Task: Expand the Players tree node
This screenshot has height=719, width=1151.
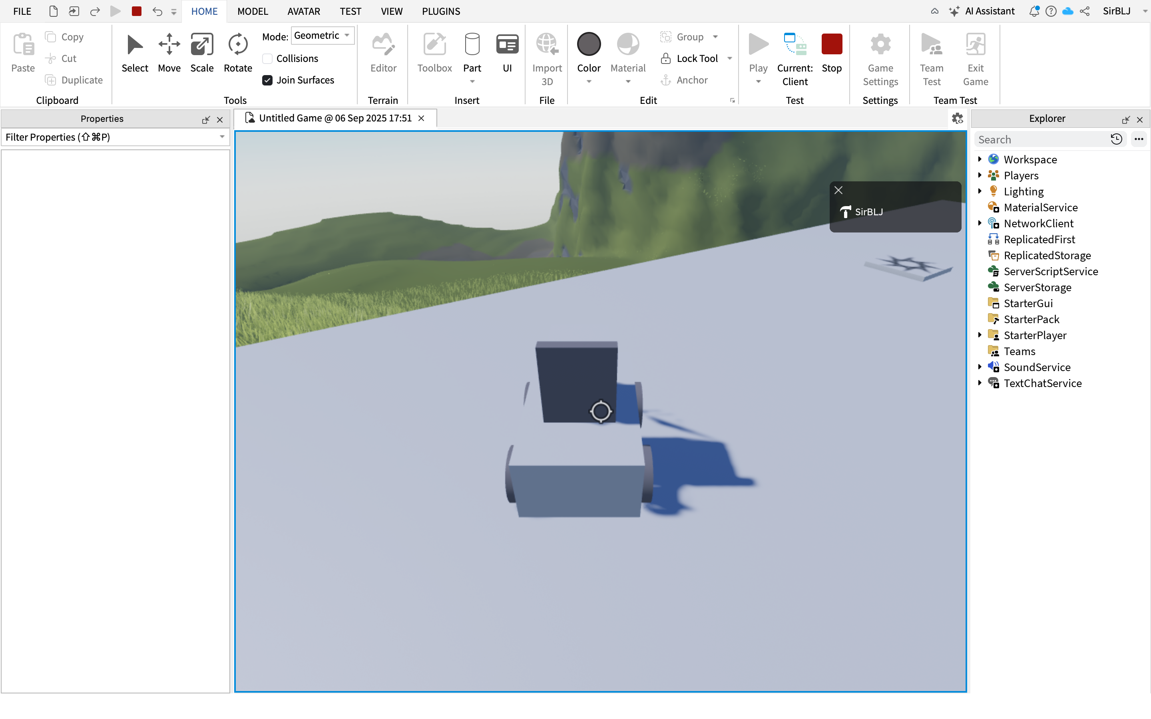Action: 980,175
